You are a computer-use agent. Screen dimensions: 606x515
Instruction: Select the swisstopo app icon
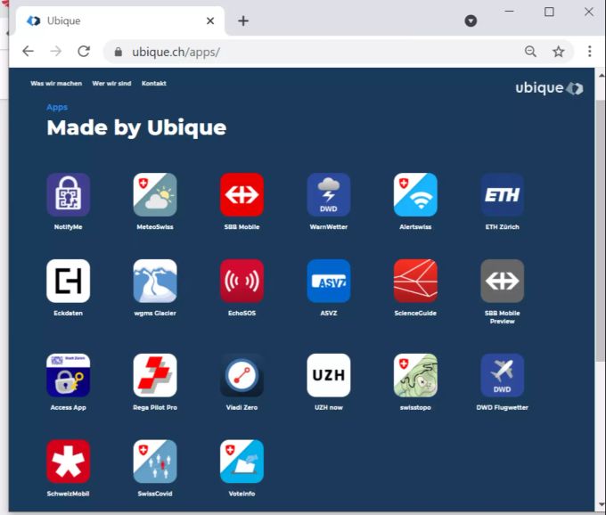pyautogui.click(x=415, y=375)
